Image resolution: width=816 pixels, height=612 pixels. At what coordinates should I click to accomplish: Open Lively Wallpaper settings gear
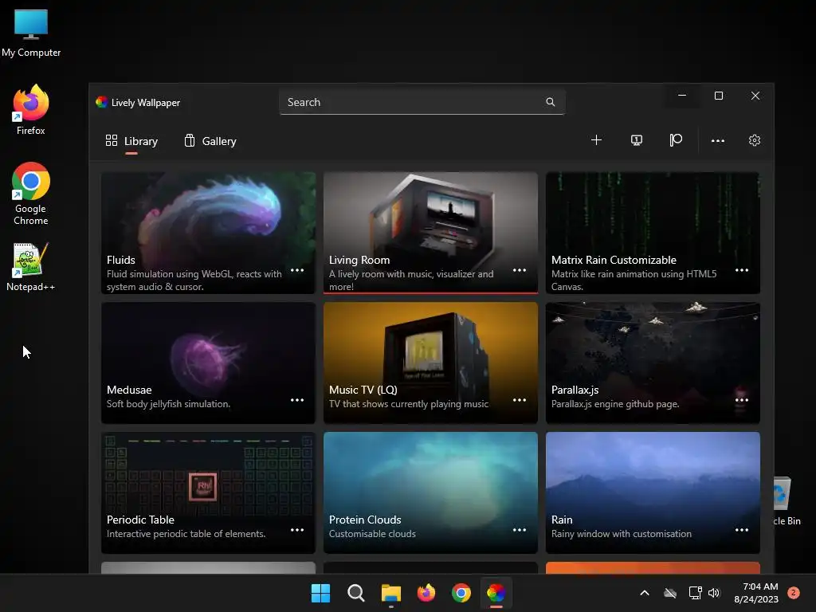(x=754, y=140)
